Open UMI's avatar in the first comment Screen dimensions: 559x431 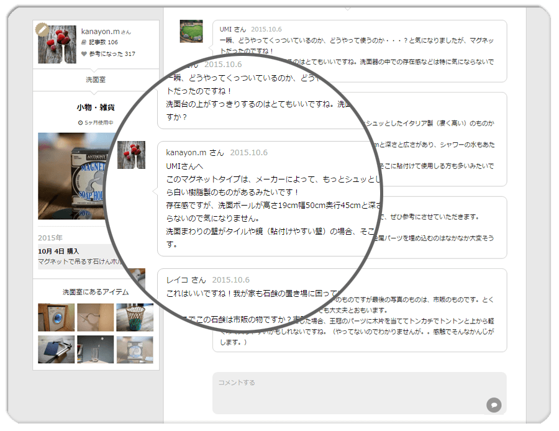point(191,31)
